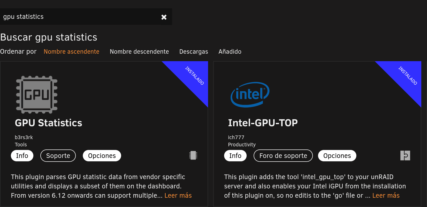Image resolution: width=427 pixels, height=207 pixels.
Task: Click the Buscar gpu statistics heading
Action: pyautogui.click(x=49, y=37)
